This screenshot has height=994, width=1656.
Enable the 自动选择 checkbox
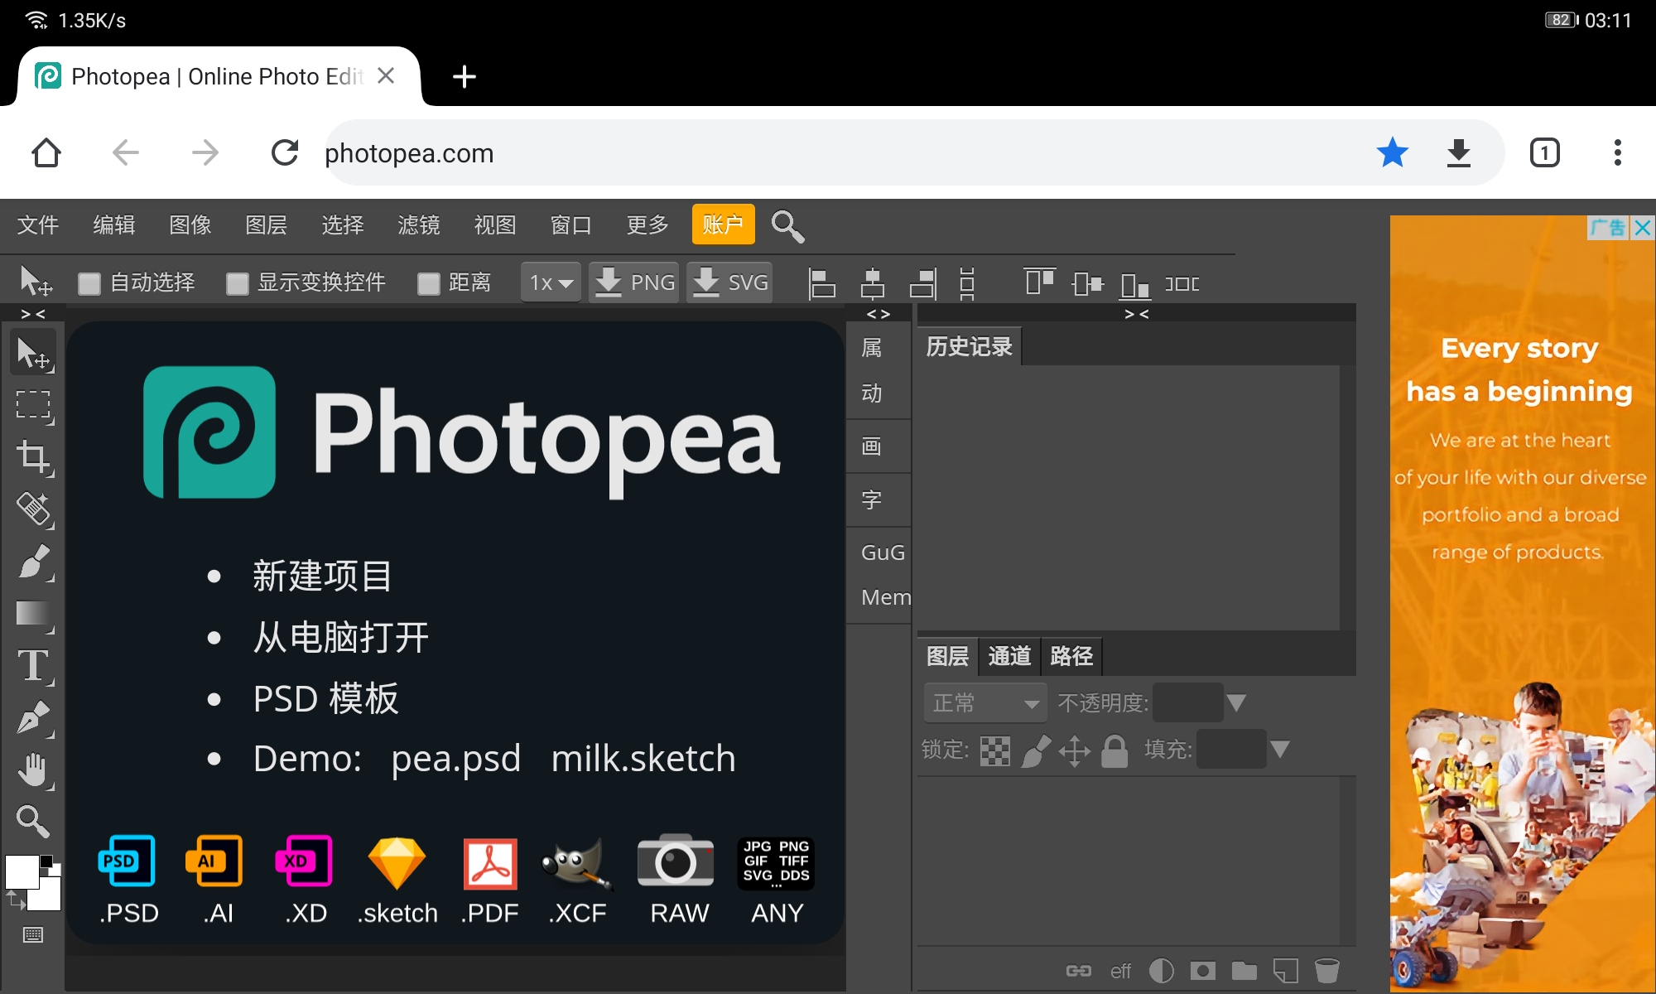pyautogui.click(x=89, y=282)
